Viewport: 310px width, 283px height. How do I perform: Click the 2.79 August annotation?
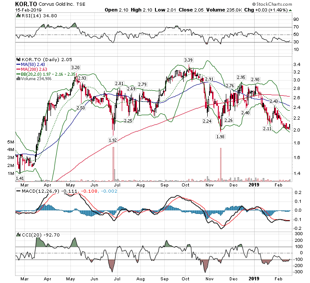point(142,85)
